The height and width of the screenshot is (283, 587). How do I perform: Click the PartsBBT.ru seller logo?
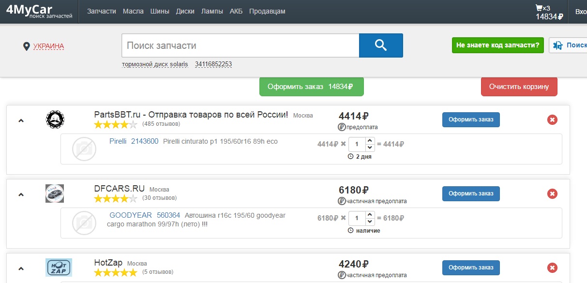pyautogui.click(x=55, y=119)
